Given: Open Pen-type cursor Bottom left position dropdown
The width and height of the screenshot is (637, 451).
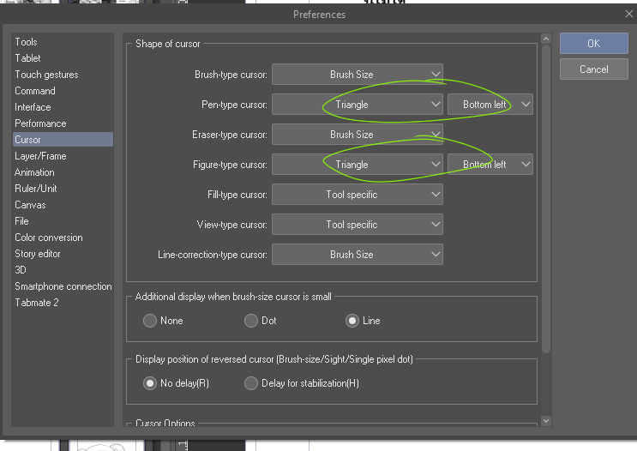Looking at the screenshot, I should [x=490, y=105].
